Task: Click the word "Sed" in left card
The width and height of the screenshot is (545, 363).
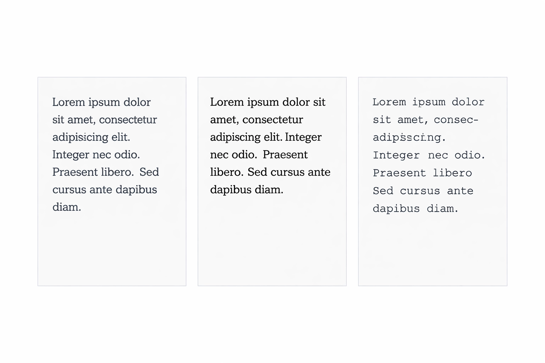Action: pyautogui.click(x=149, y=172)
